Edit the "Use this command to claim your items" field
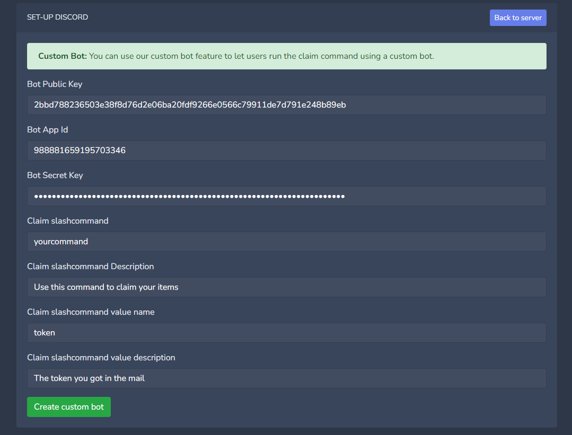Image resolution: width=572 pixels, height=435 pixels. click(x=286, y=287)
